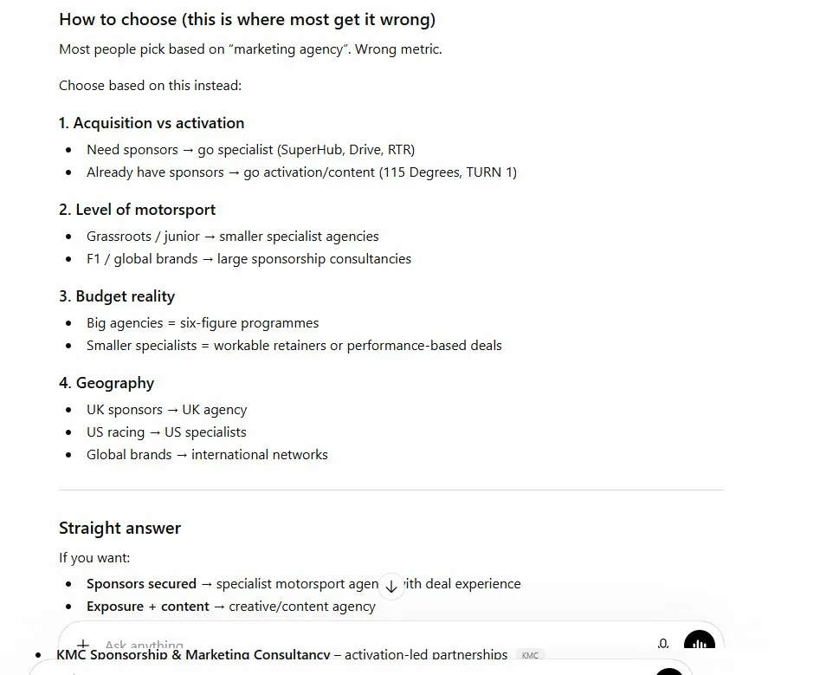
Task: Click the bullet mentioning SuperHub, Drive, RTR
Action: [x=250, y=149]
